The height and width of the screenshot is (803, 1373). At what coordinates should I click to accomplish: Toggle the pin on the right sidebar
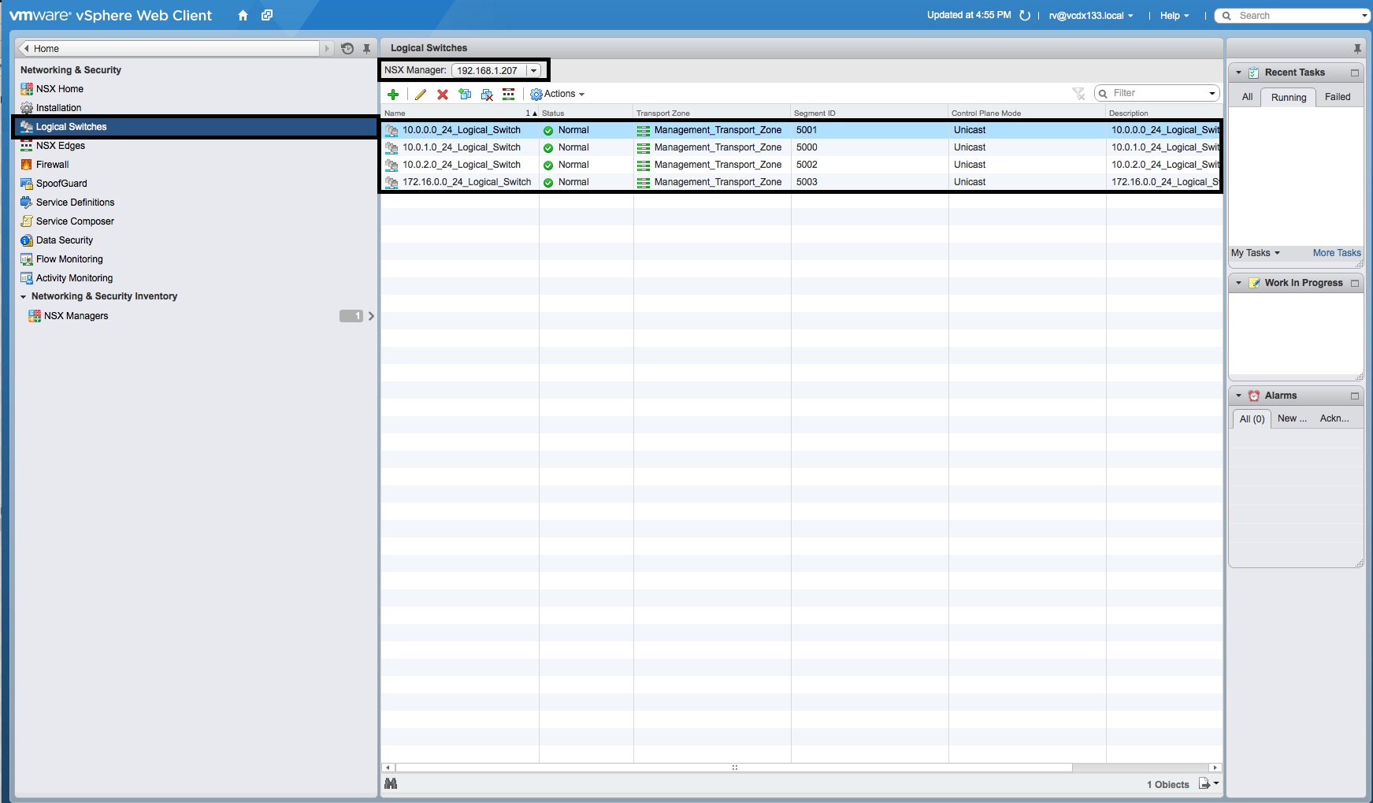[1357, 49]
